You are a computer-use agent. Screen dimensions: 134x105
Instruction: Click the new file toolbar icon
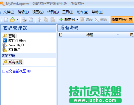6,20
